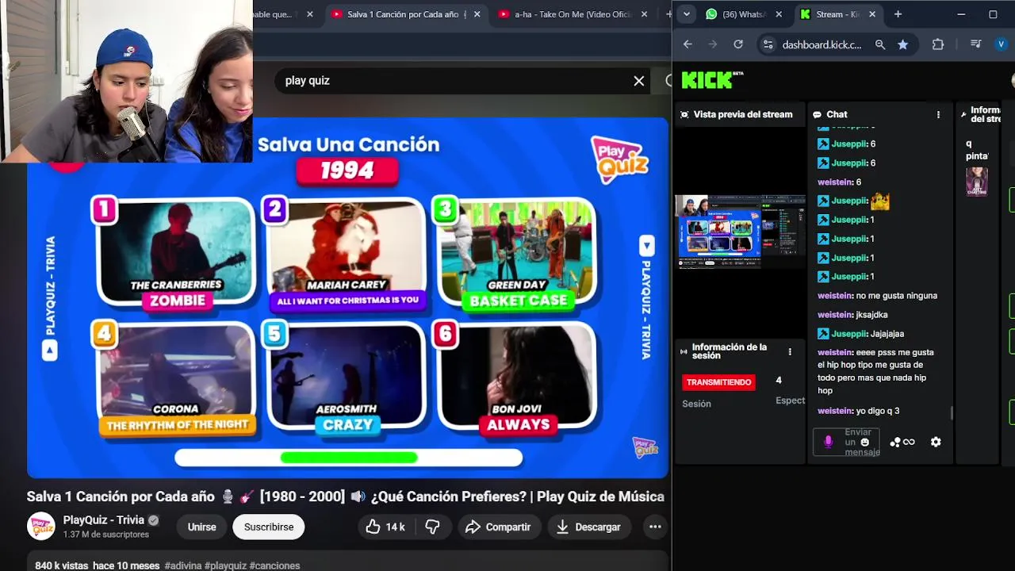
Task: Close the WhatsApp tab
Action: coord(779,14)
